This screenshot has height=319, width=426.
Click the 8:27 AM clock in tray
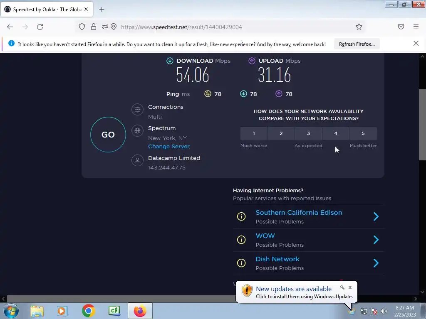(405, 308)
